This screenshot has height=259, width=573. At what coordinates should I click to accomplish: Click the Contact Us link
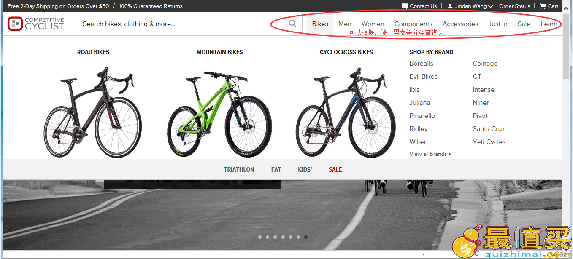[423, 6]
